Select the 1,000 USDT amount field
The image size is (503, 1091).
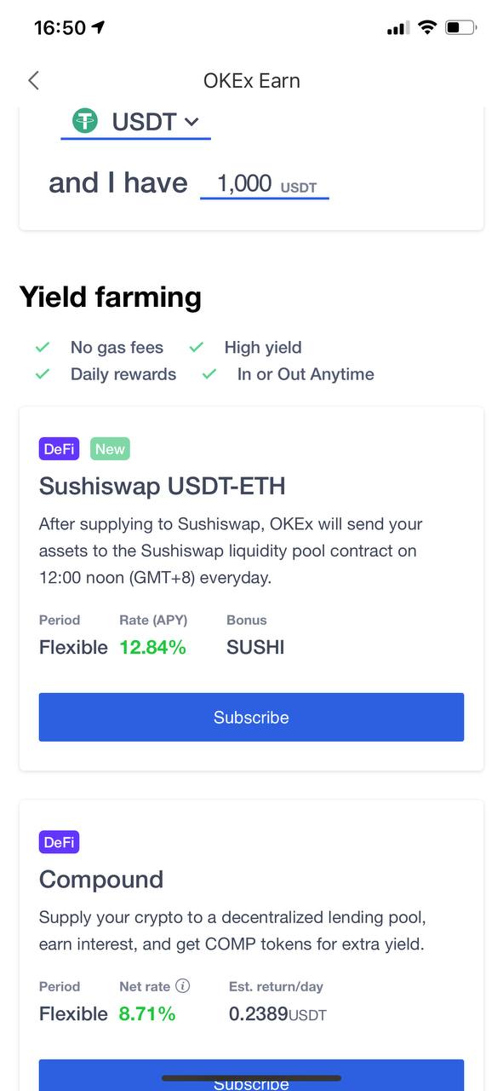click(265, 184)
